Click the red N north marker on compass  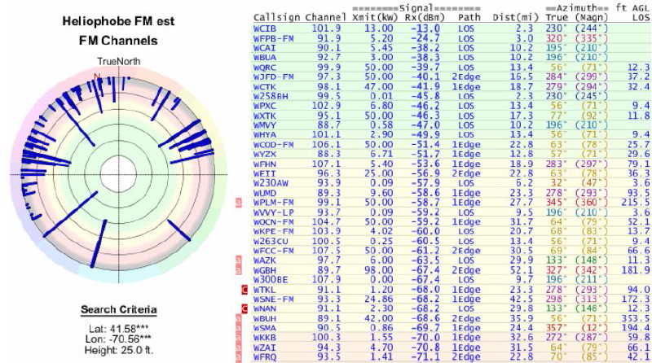point(96,78)
